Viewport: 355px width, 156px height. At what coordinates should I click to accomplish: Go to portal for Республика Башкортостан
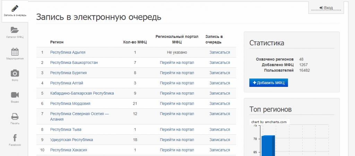pyautogui.click(x=177, y=63)
